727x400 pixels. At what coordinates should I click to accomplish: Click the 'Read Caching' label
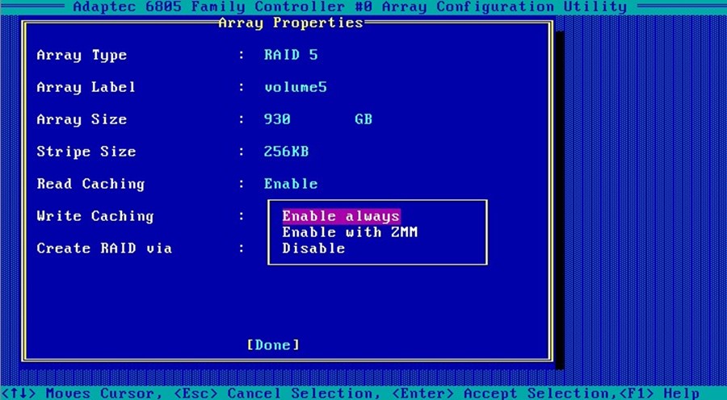coord(90,184)
